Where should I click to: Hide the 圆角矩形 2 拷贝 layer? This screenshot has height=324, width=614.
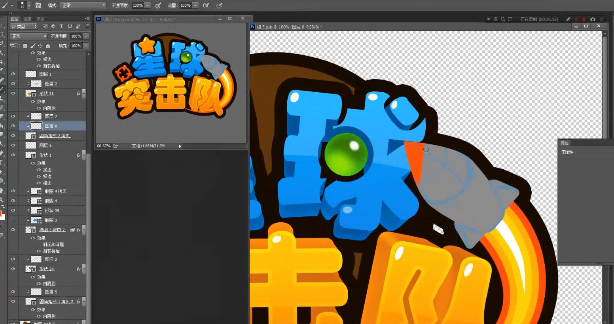pos(13,136)
